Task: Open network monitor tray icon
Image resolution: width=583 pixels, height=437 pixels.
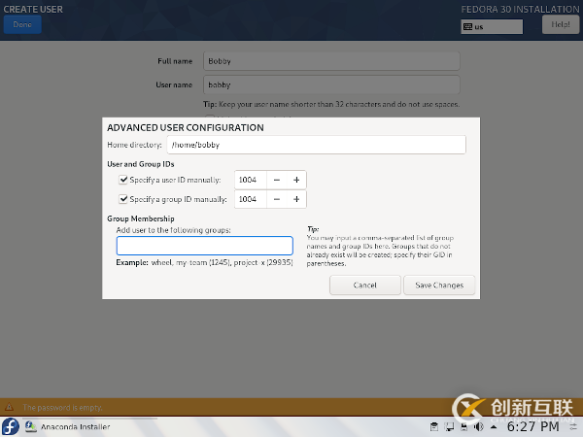Action: click(x=450, y=426)
